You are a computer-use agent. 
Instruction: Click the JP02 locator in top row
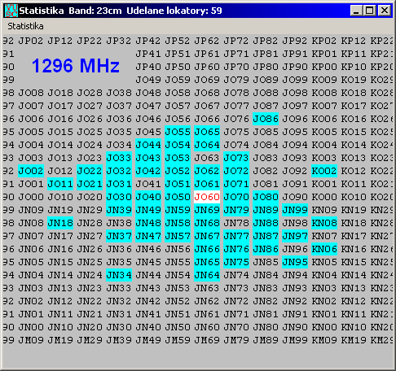31,41
